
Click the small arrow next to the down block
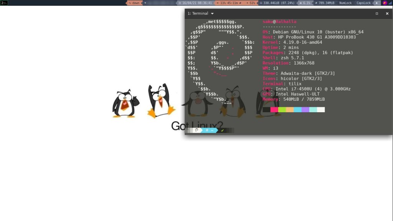click(145, 3)
